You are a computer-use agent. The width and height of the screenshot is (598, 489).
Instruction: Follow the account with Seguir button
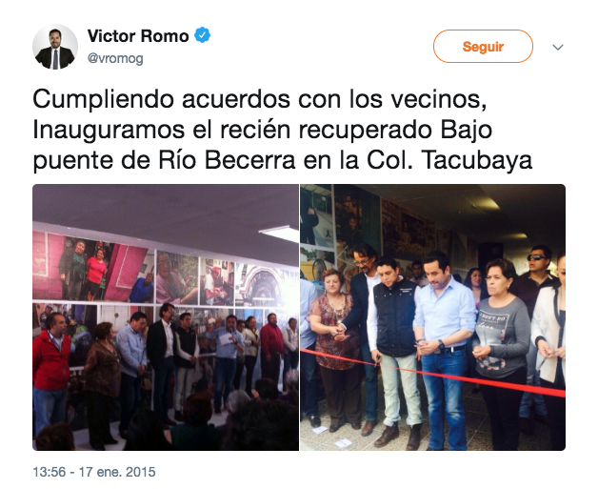tap(483, 47)
